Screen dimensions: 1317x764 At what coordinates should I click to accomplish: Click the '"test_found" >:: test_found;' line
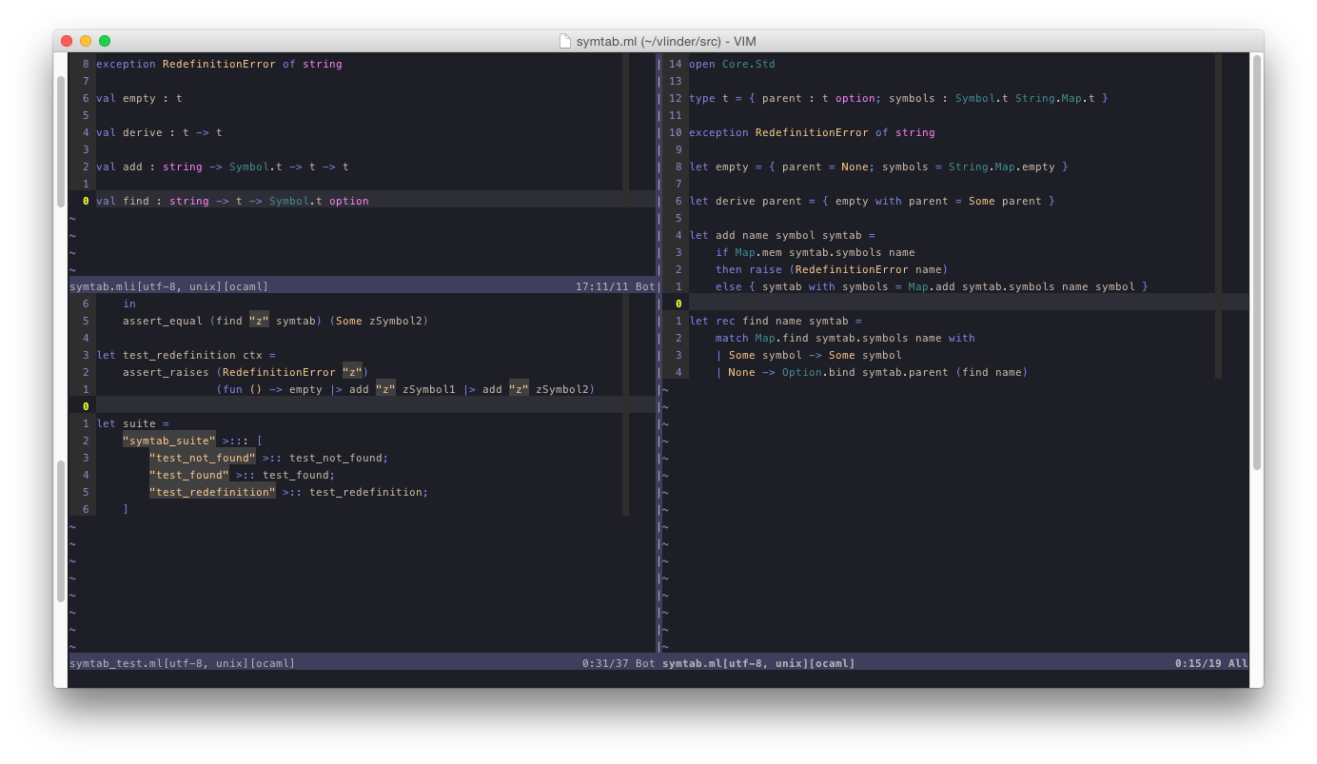point(242,475)
